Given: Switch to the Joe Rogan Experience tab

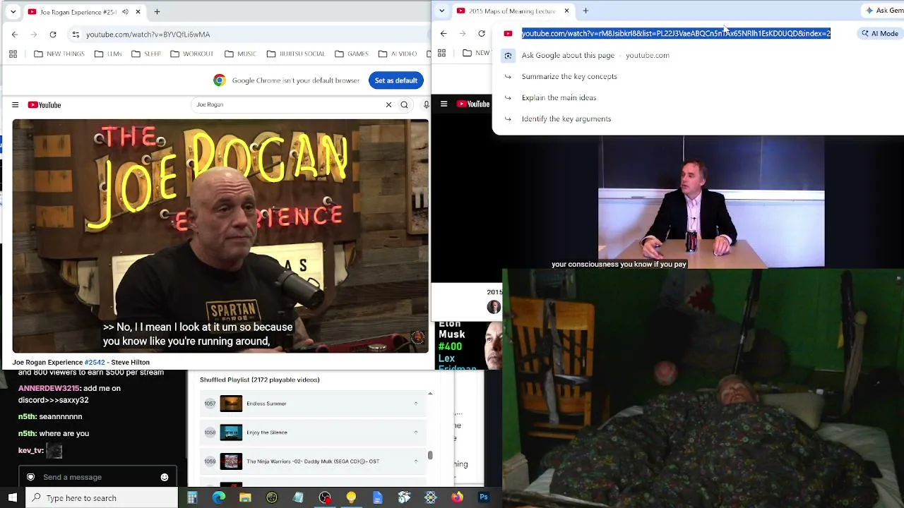Looking at the screenshot, I should click(x=79, y=12).
